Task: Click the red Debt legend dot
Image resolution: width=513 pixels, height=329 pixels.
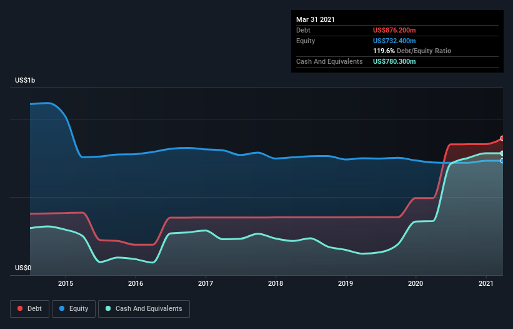Action: pyautogui.click(x=20, y=308)
